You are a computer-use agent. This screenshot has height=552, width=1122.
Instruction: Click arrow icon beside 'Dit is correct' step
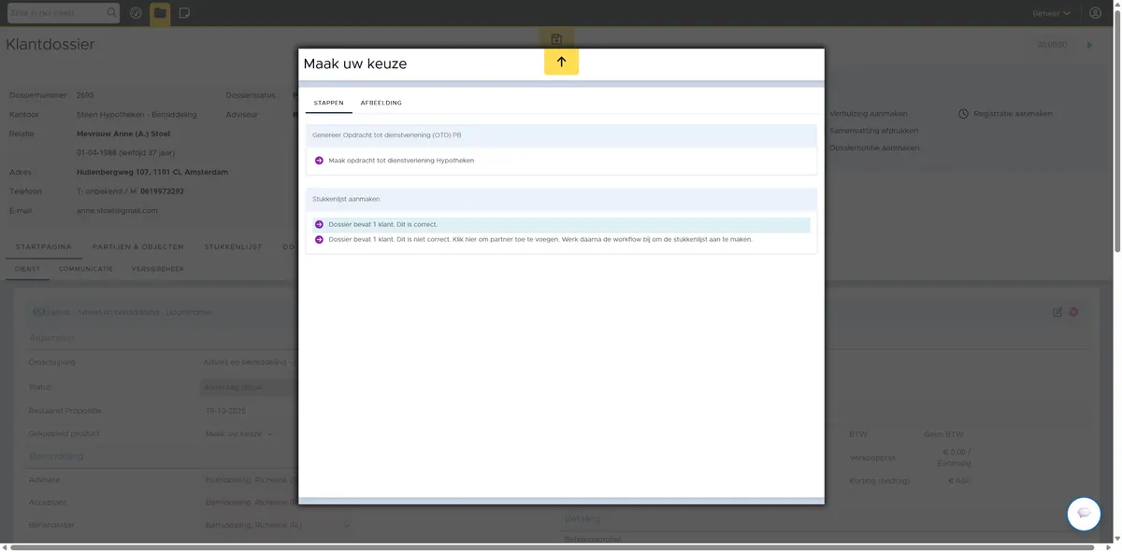pyautogui.click(x=319, y=225)
